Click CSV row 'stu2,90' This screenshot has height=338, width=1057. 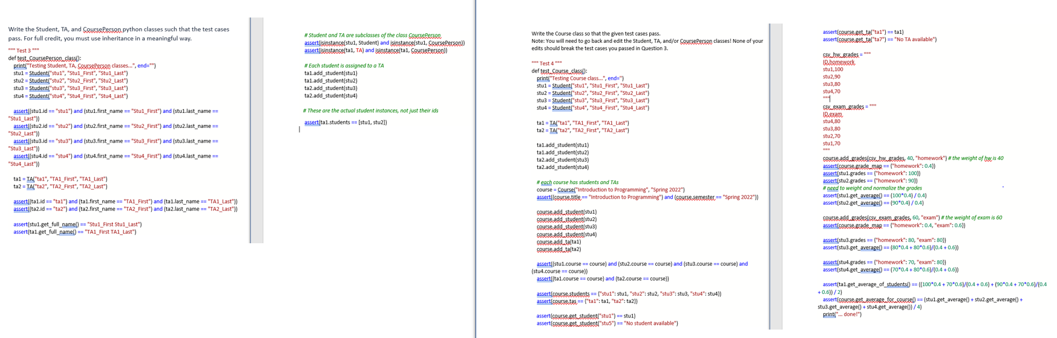click(832, 77)
